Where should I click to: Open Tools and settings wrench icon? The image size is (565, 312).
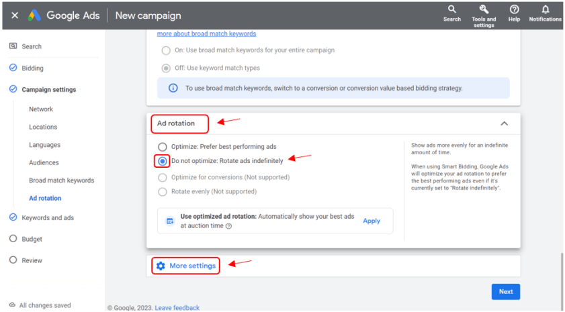(484, 9)
